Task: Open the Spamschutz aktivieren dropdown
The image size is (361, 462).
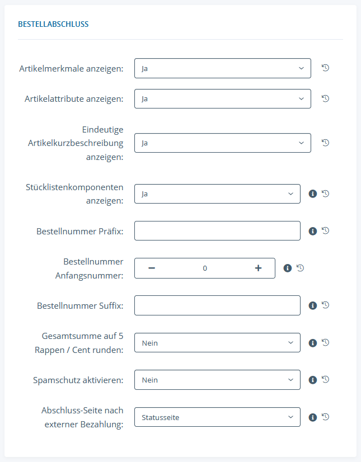Action: (x=217, y=380)
